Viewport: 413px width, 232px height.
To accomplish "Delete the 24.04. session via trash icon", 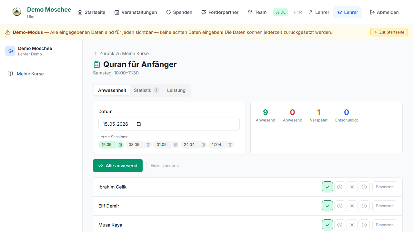I will point(203,145).
